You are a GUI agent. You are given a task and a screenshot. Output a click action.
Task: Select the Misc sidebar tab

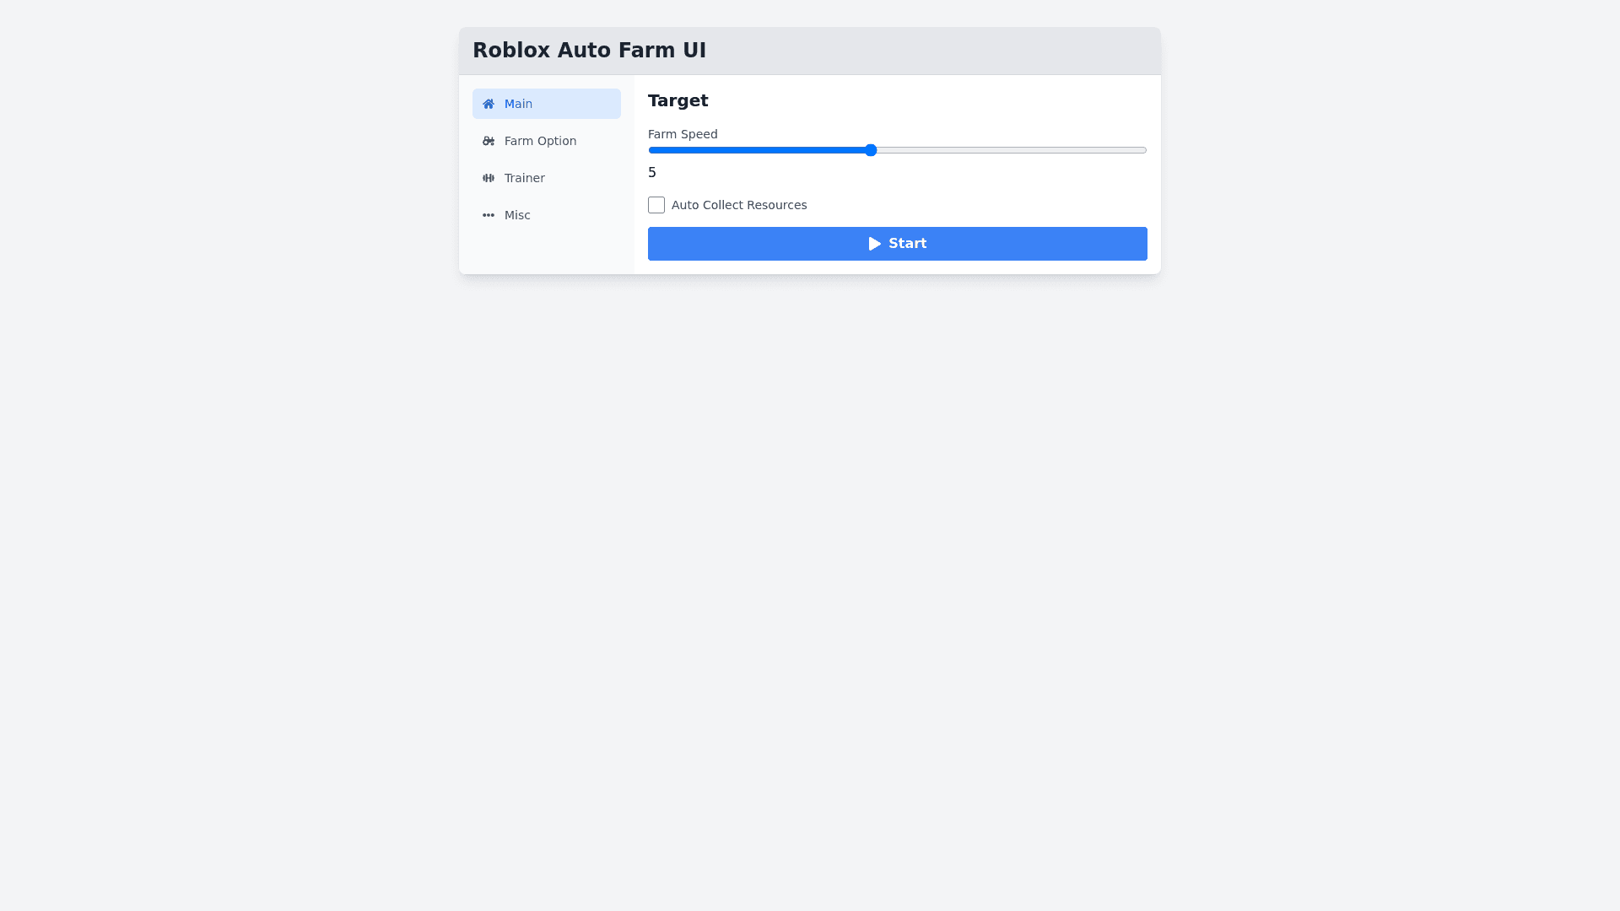click(546, 215)
